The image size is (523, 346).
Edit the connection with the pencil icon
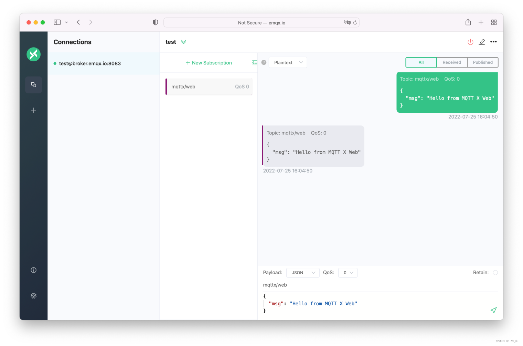(482, 42)
